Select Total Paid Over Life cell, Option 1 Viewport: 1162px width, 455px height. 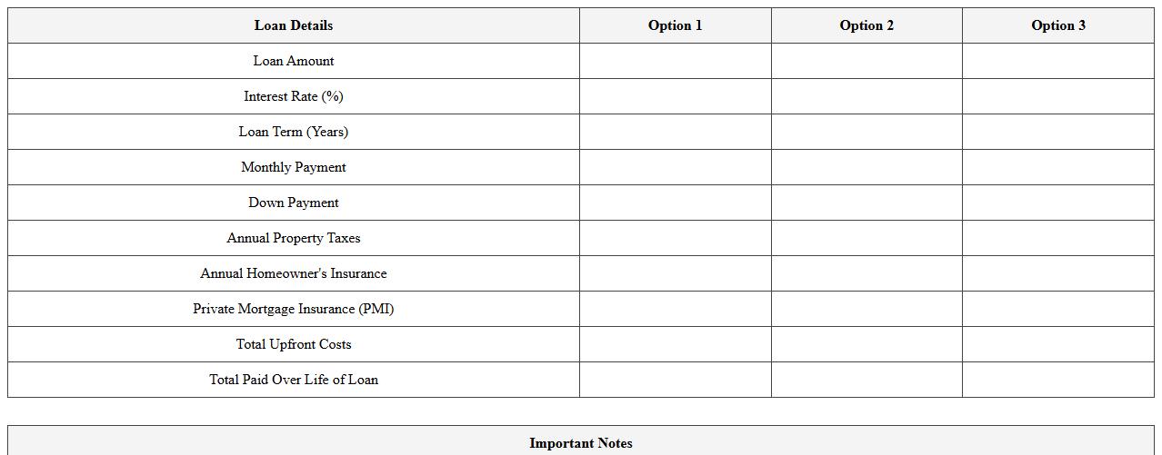675,380
